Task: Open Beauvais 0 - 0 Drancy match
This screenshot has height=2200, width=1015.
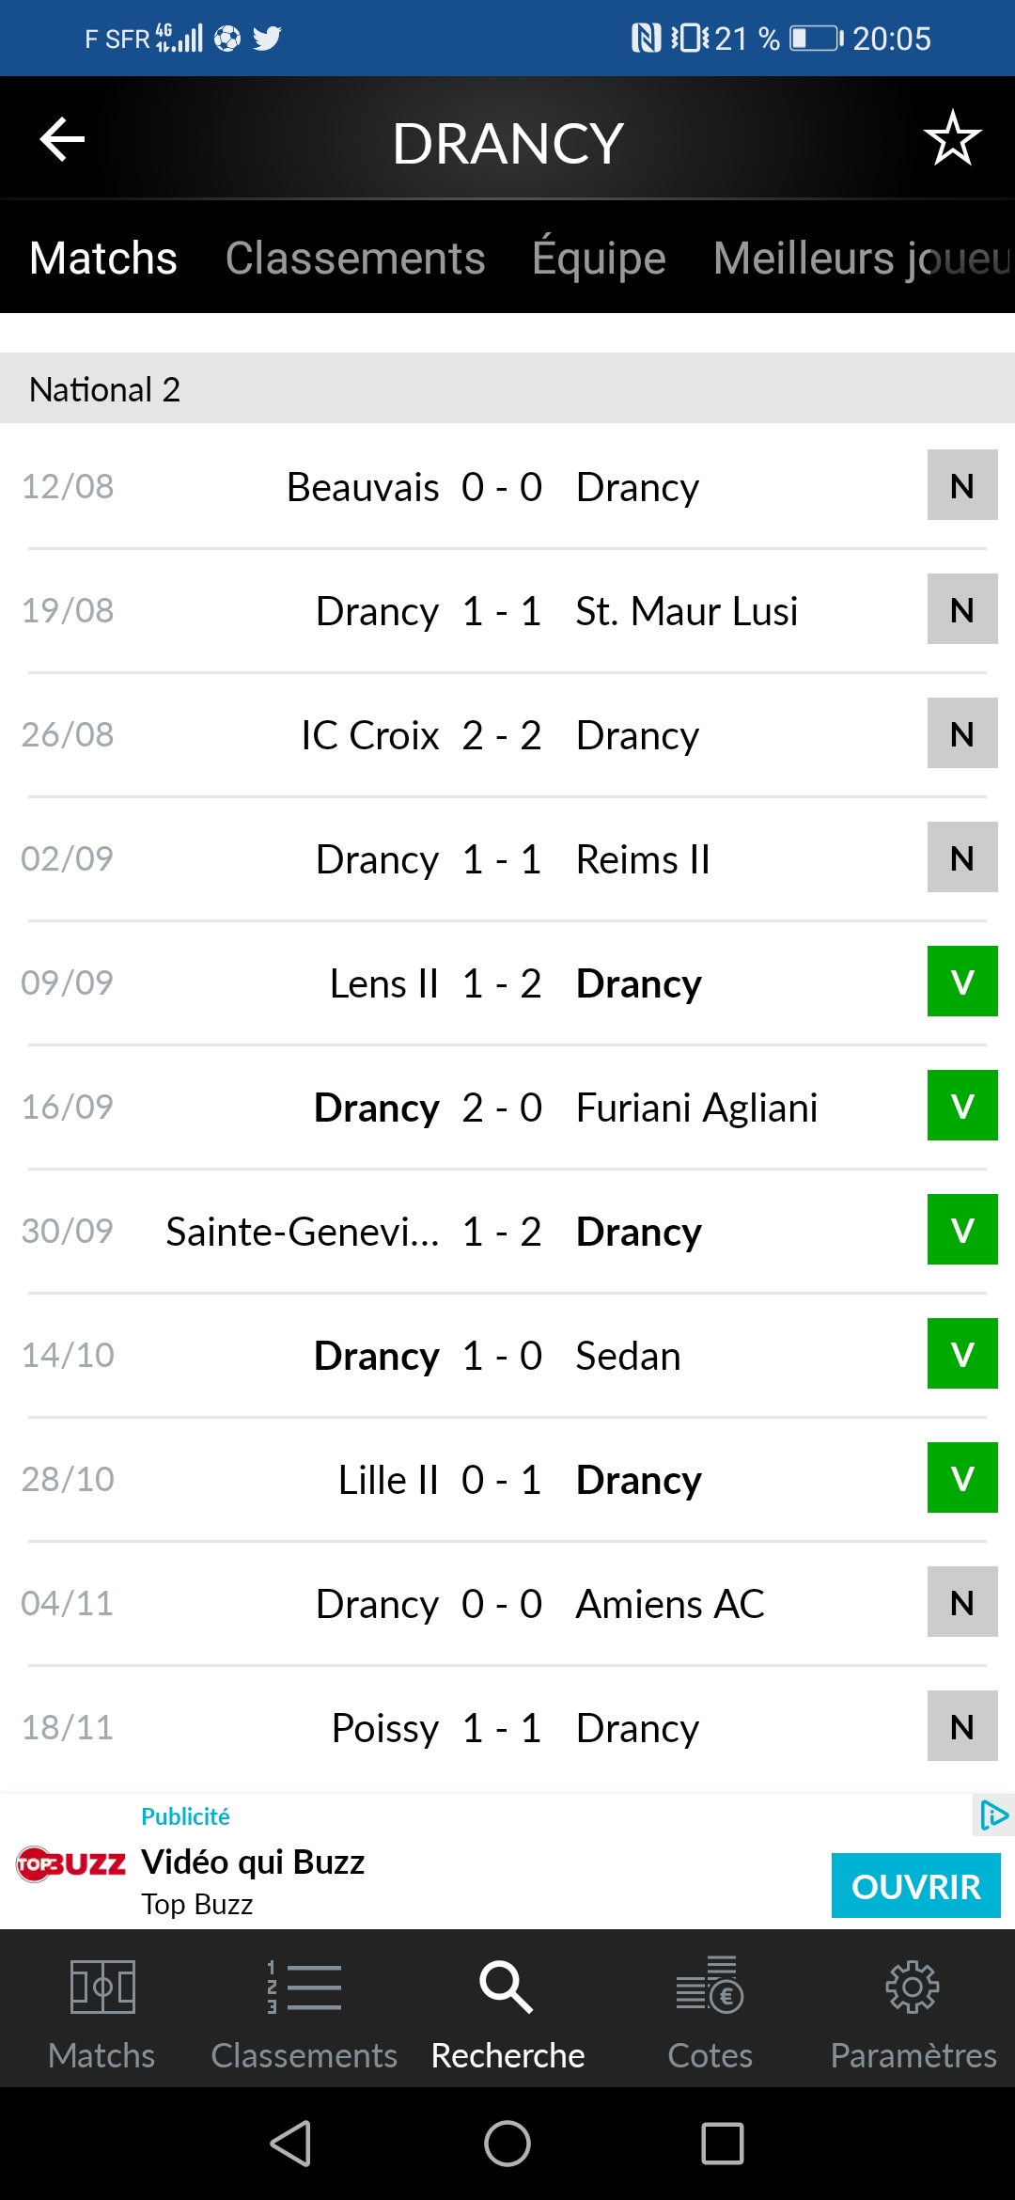Action: pos(507,486)
